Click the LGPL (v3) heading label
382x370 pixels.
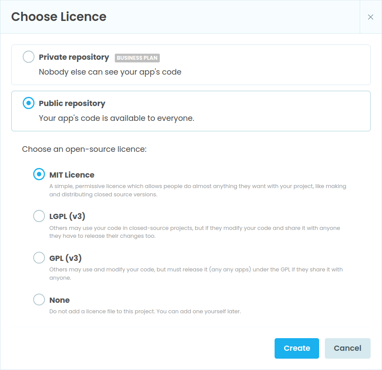[66, 216]
